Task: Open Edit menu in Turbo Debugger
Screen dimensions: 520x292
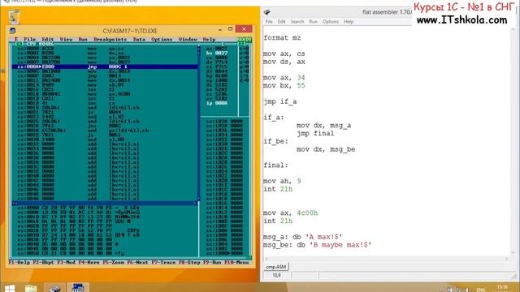Action: click(48, 39)
